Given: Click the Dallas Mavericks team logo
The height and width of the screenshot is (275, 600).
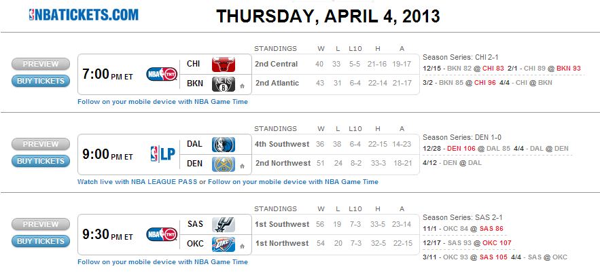Looking at the screenshot, I should click(224, 145).
